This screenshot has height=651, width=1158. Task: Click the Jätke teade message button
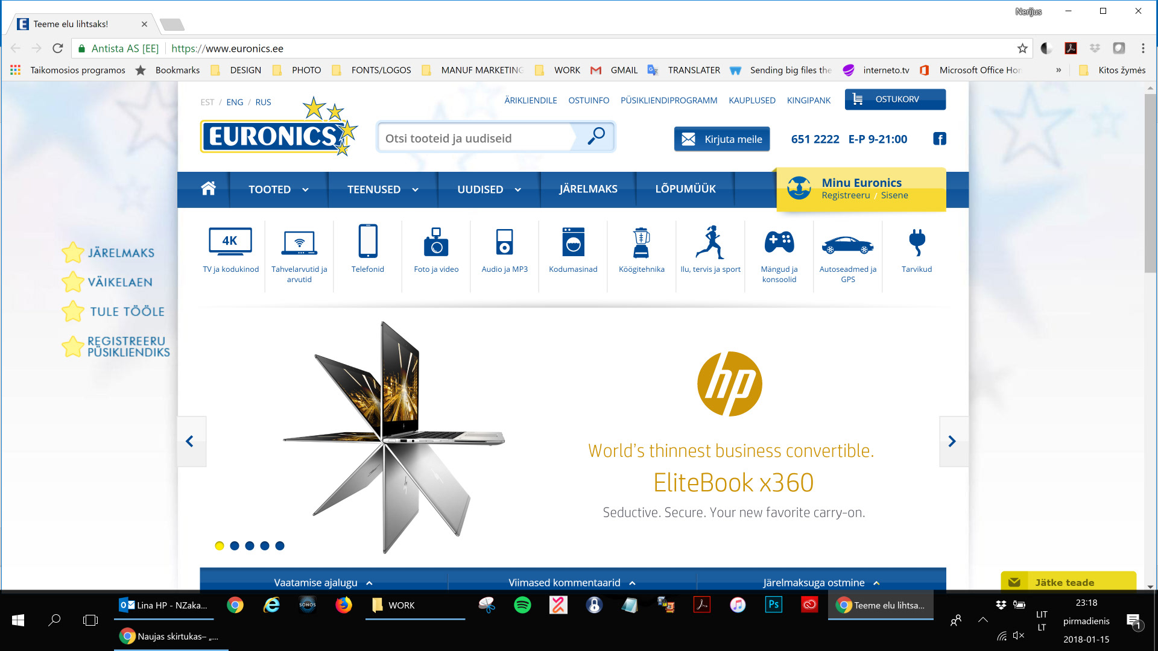[x=1069, y=582]
